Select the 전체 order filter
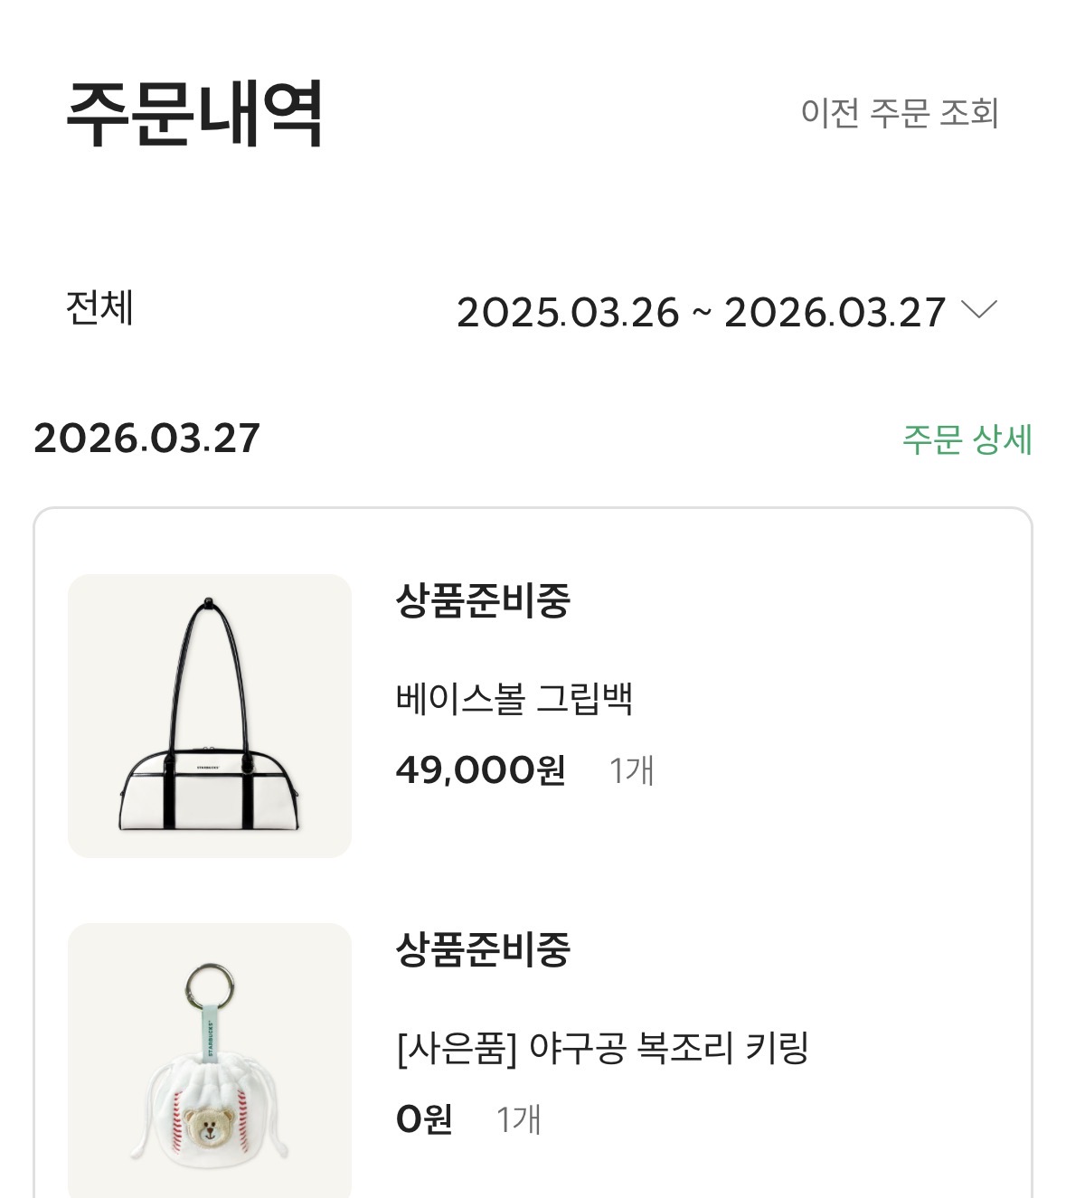The height and width of the screenshot is (1198, 1066). (99, 308)
